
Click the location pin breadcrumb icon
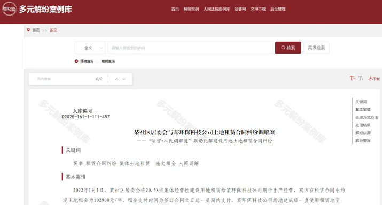[28, 30]
